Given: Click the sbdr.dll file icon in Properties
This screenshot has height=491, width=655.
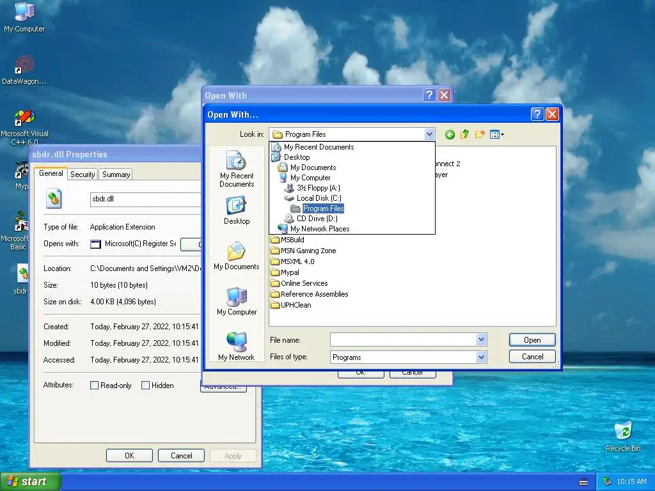Looking at the screenshot, I should click(x=54, y=199).
